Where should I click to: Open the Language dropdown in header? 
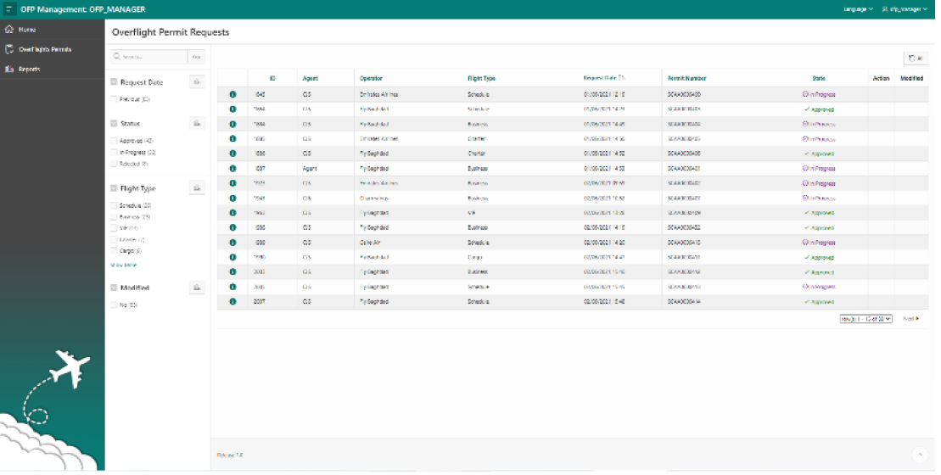click(x=858, y=9)
